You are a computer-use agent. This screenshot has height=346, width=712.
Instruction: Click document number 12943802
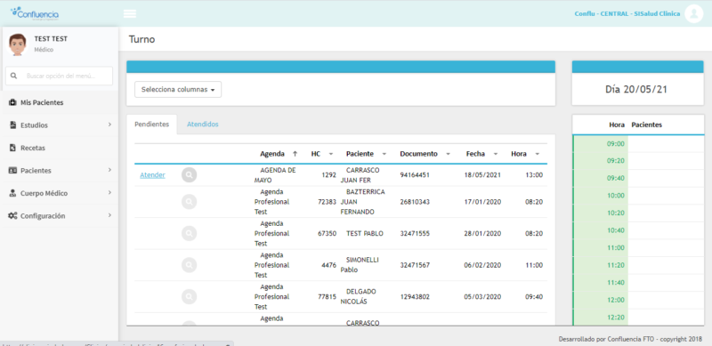coord(415,296)
